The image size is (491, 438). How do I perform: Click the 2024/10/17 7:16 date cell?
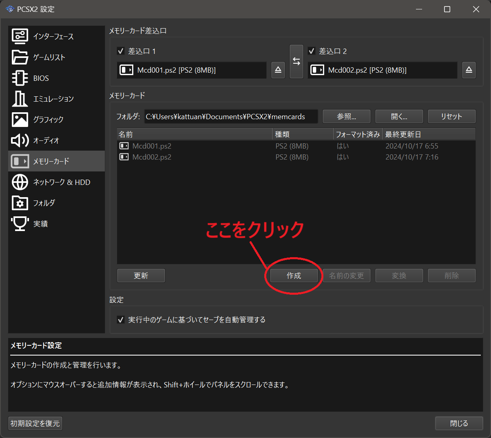click(x=412, y=157)
